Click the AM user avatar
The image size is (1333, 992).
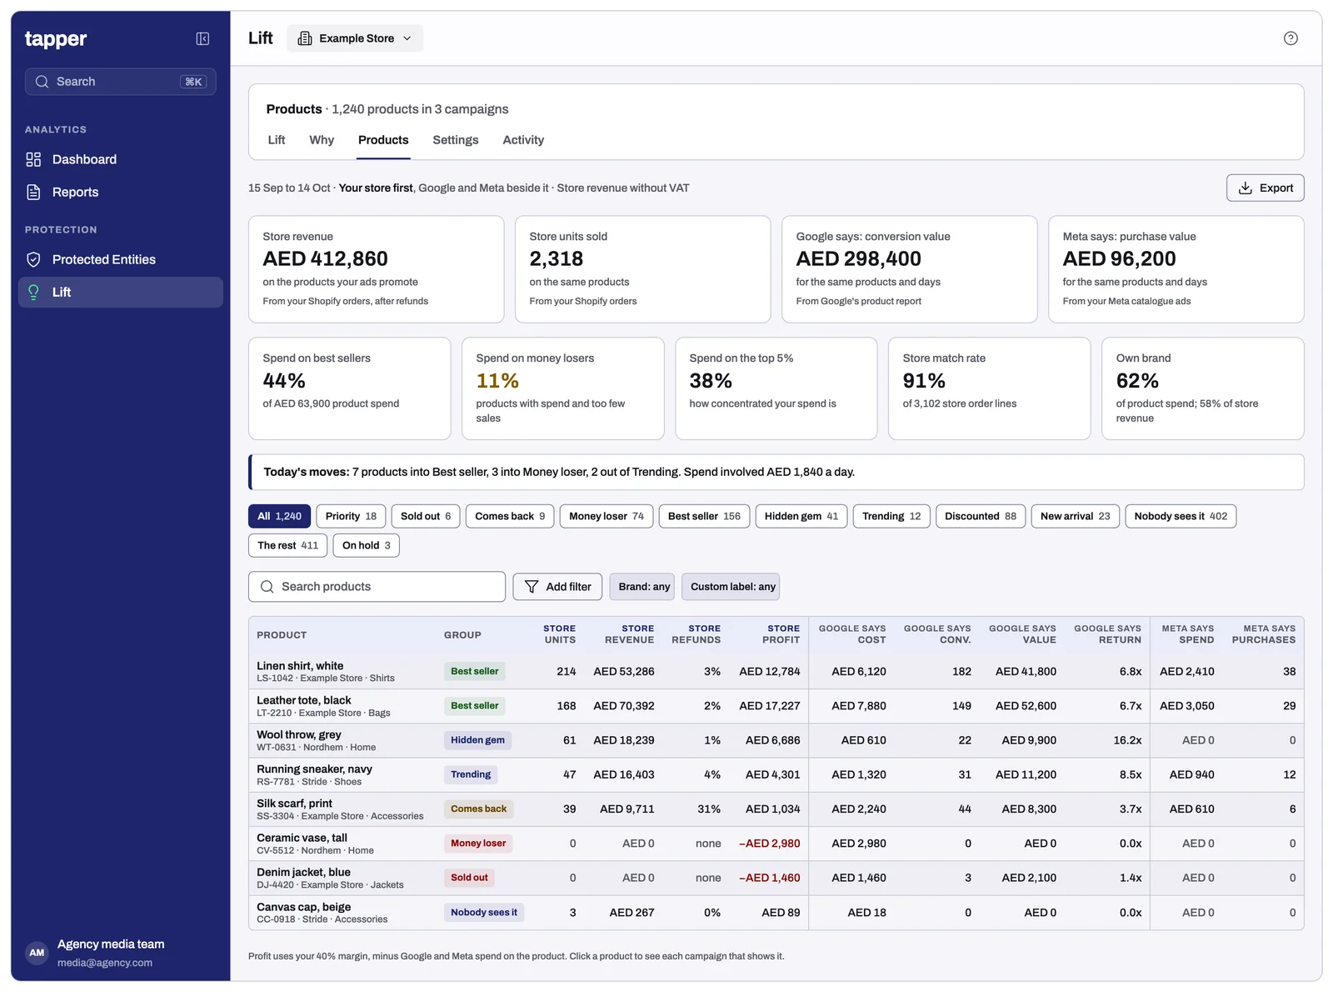(x=37, y=953)
